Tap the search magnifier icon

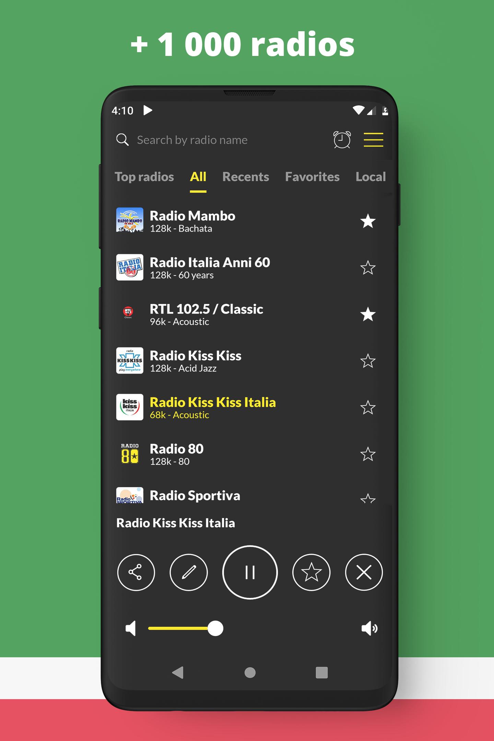(x=122, y=140)
